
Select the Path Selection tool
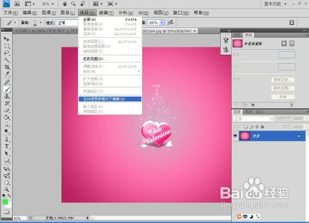pyautogui.click(x=7, y=153)
